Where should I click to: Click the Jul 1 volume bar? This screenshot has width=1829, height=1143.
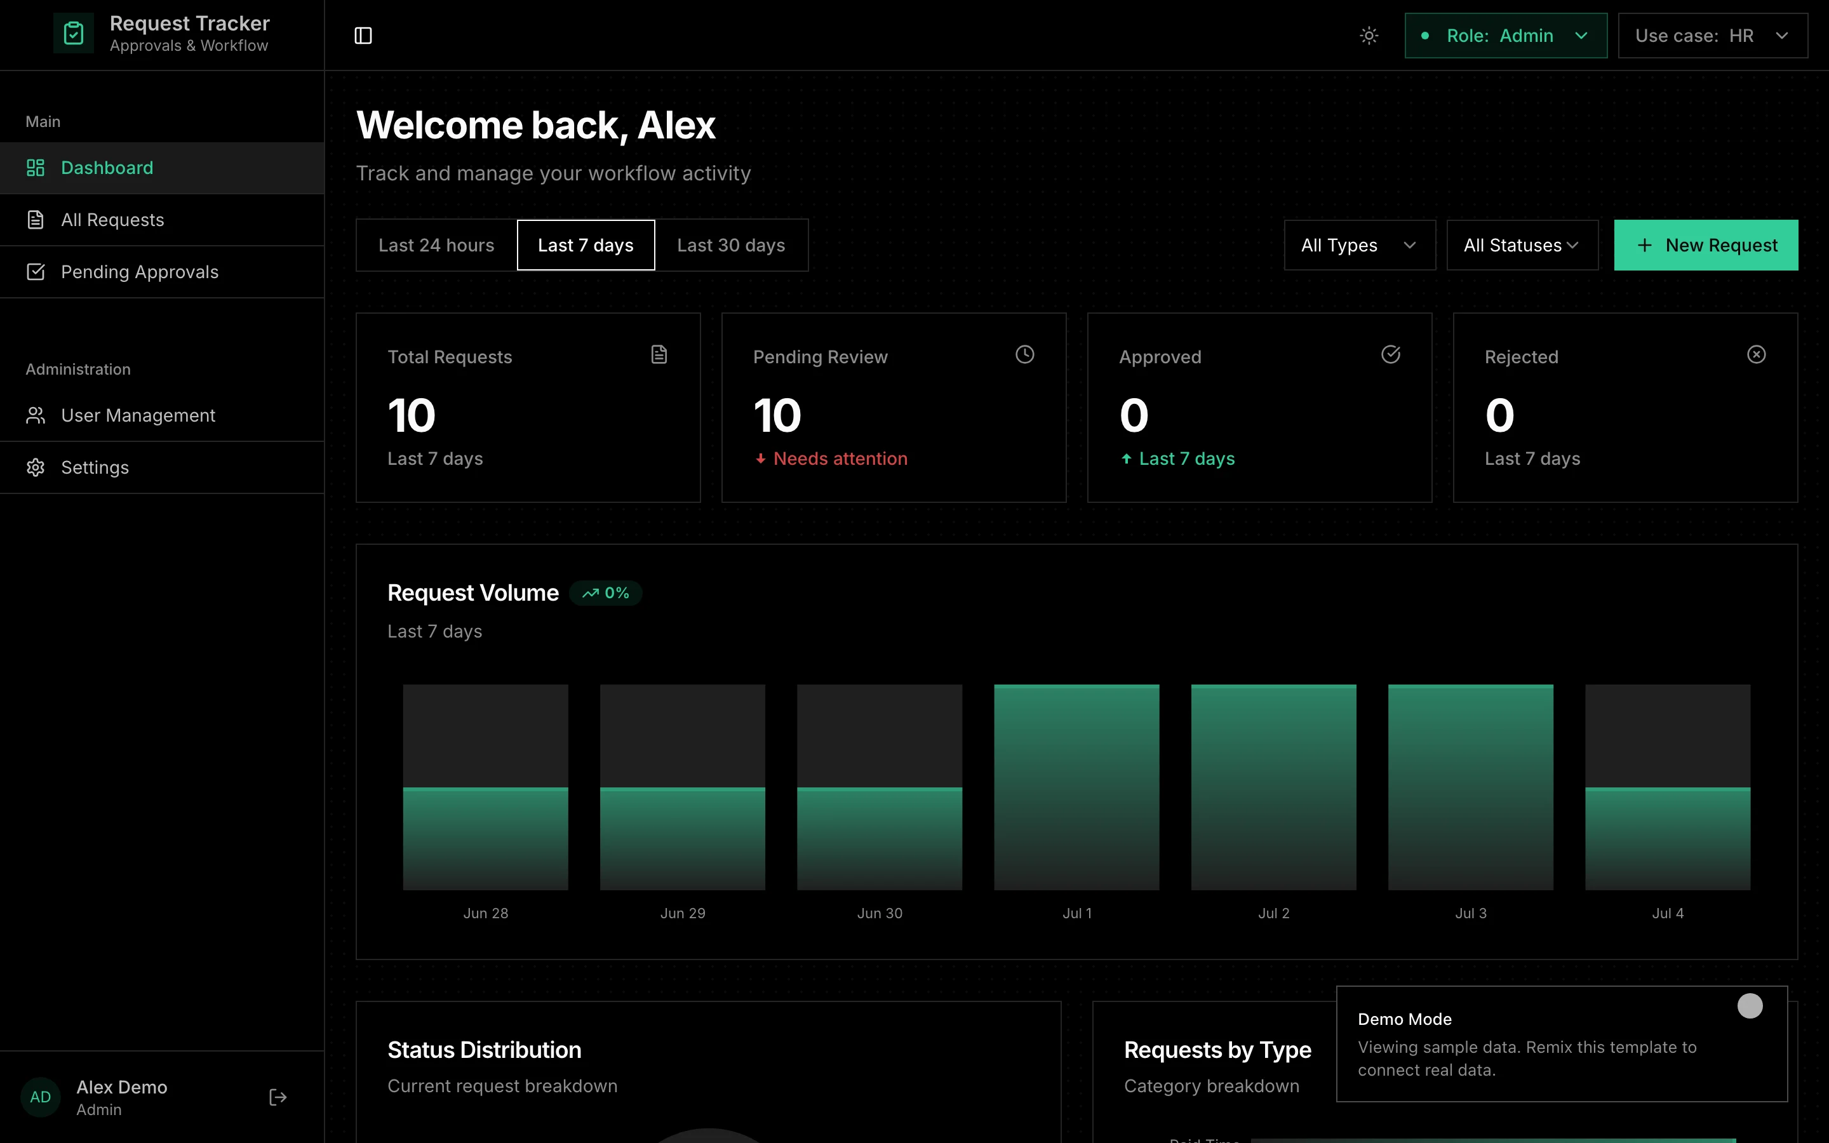[1077, 787]
